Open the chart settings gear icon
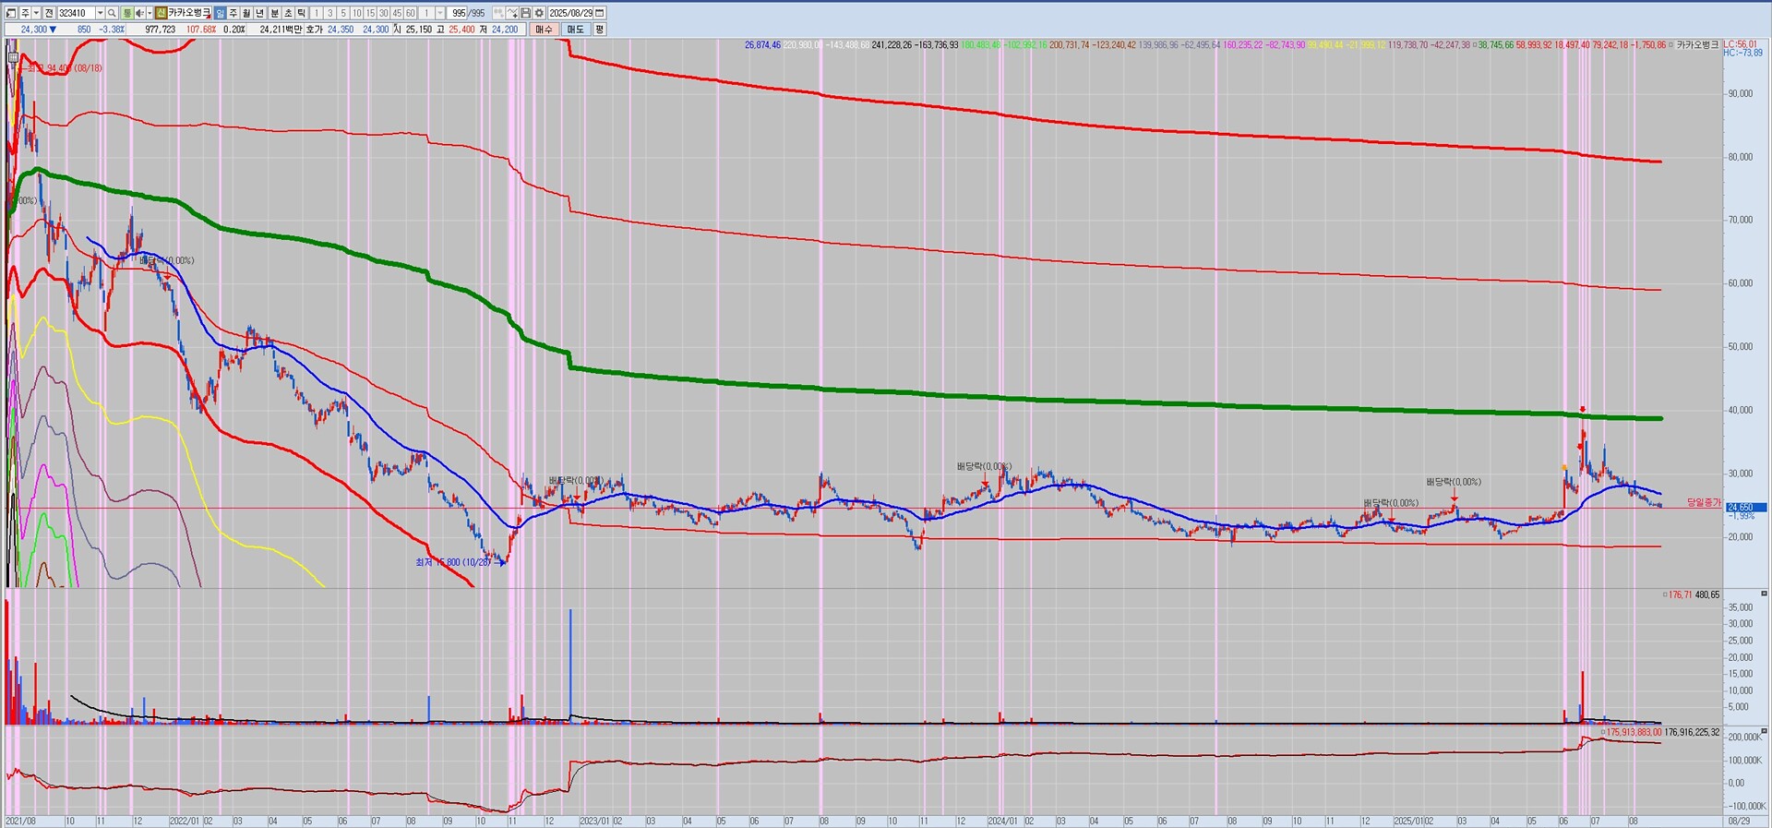 539,13
